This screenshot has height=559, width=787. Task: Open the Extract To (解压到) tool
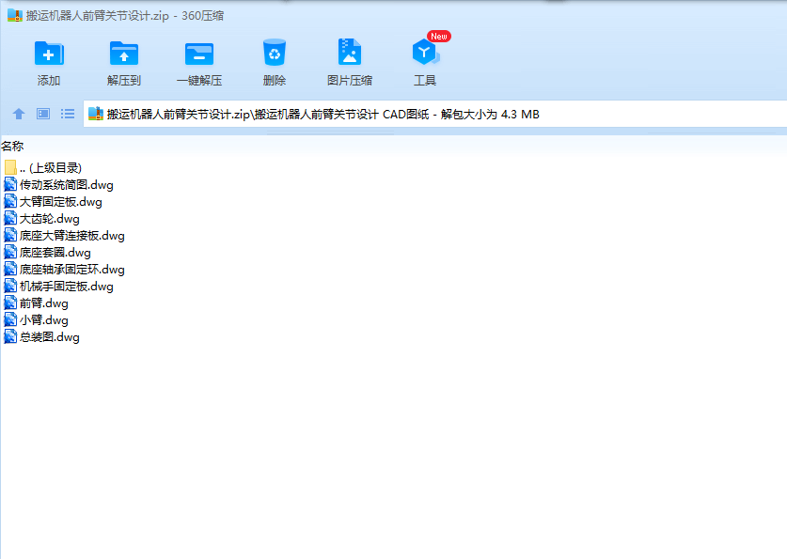click(124, 54)
